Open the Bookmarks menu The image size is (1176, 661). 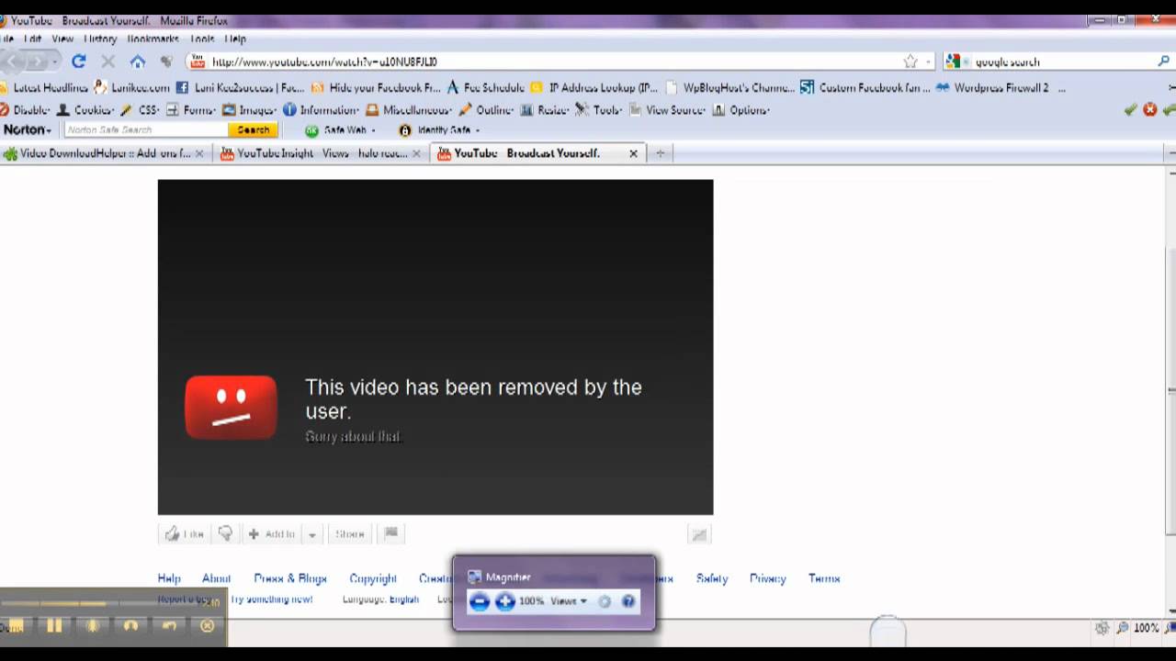[x=153, y=39]
